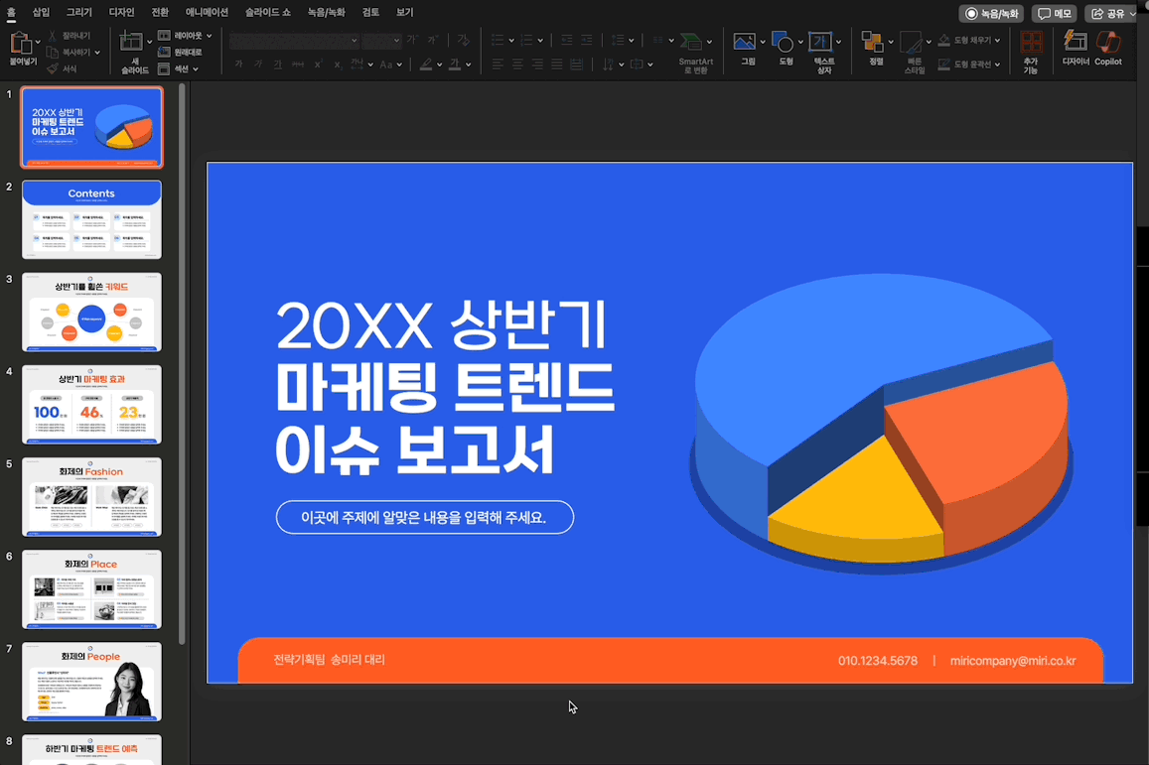Switch to the 슬라이드 쇼 tab
Viewport: 1149px width, 765px height.
tap(267, 12)
